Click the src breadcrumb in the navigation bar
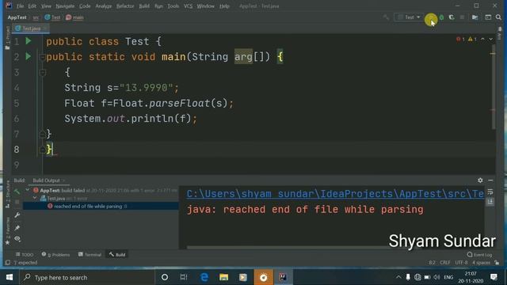Screen dimensions: 507x285 tap(36, 17)
